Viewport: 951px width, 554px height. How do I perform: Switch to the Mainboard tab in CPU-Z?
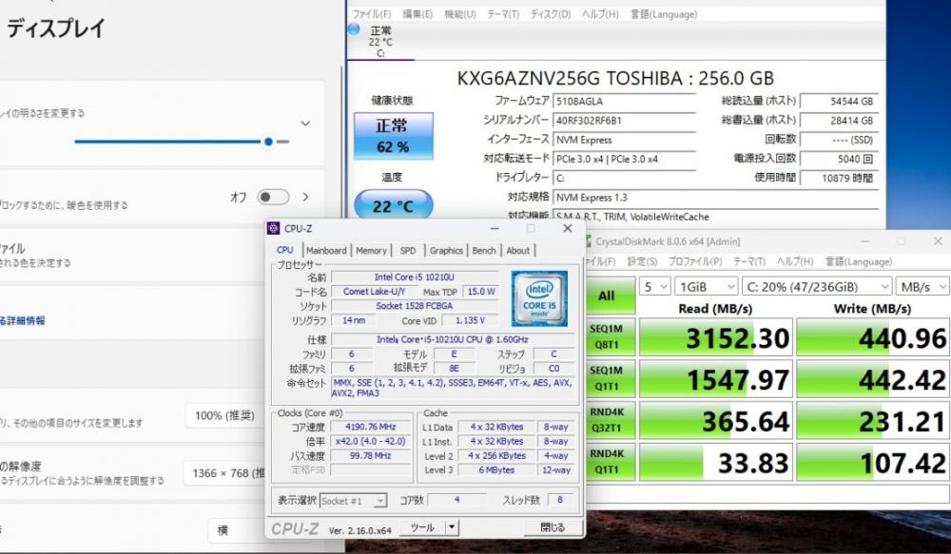(x=326, y=251)
